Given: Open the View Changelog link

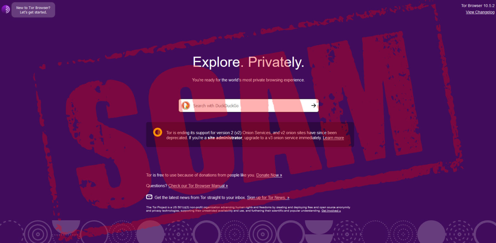Looking at the screenshot, I should coord(480,12).
